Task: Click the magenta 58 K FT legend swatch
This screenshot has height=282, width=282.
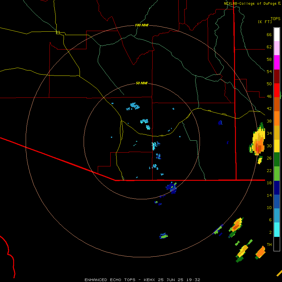Action: [277, 62]
